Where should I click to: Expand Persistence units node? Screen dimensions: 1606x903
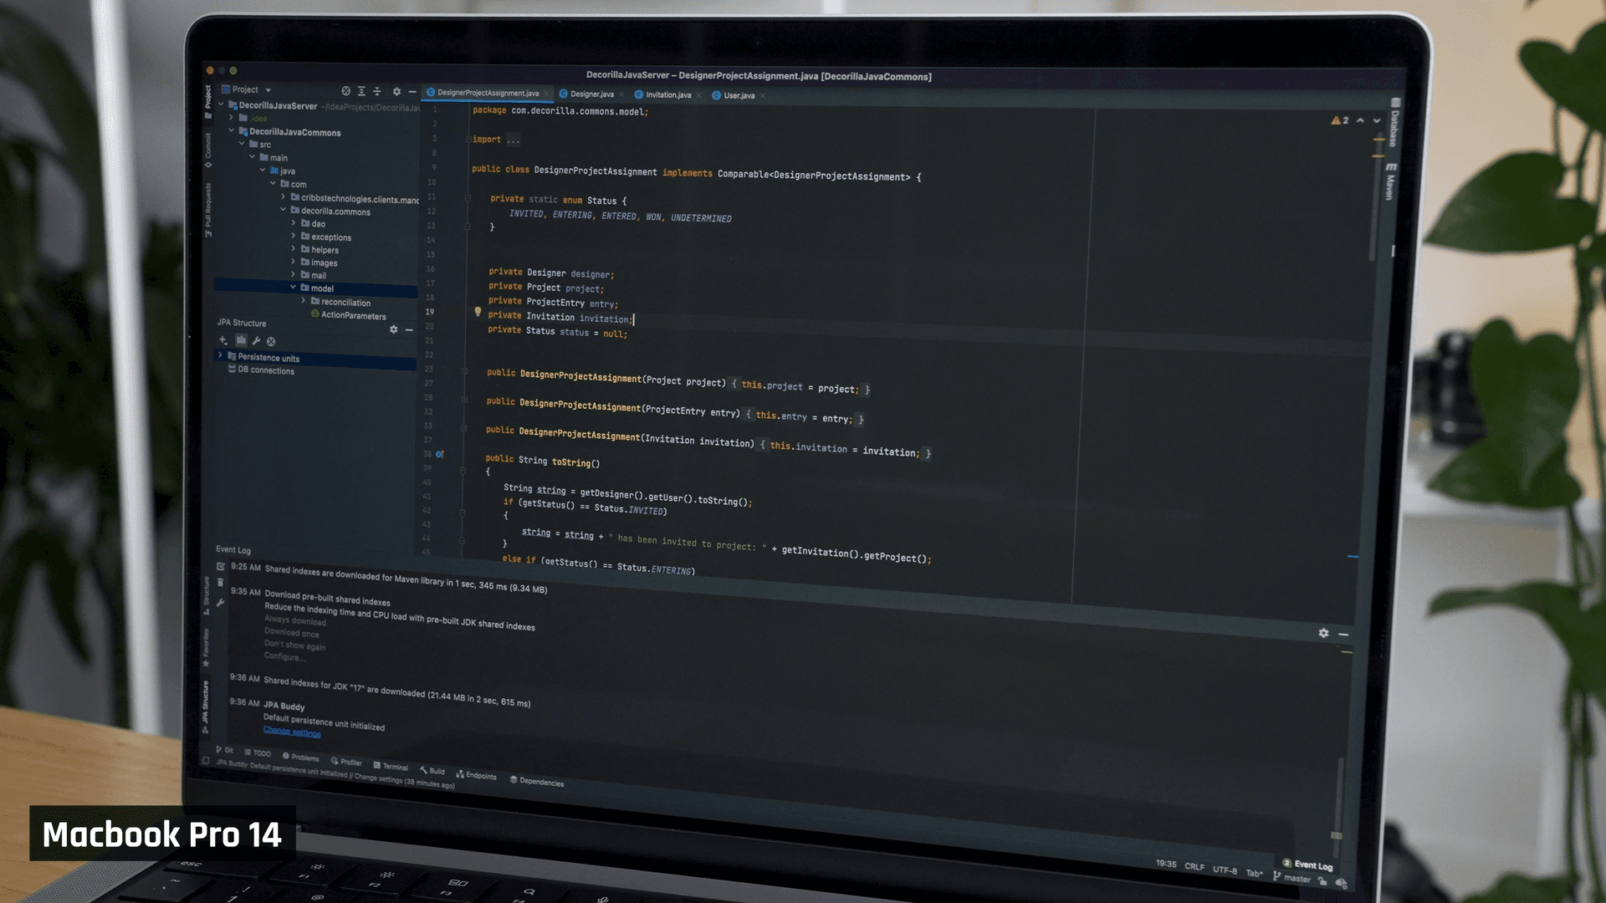[220, 355]
